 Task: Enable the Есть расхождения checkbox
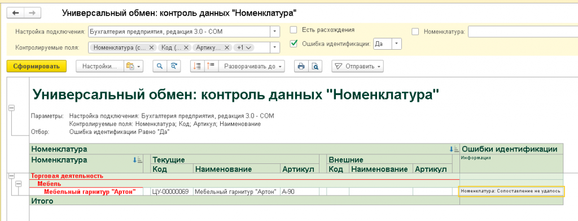point(294,30)
